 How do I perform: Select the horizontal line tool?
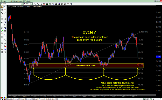point(2,25)
